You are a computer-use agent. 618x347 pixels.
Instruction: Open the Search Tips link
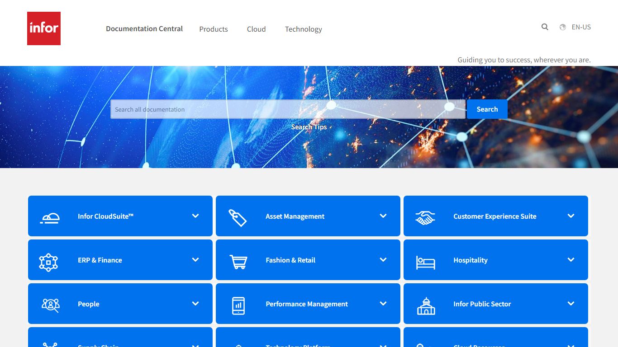(309, 127)
